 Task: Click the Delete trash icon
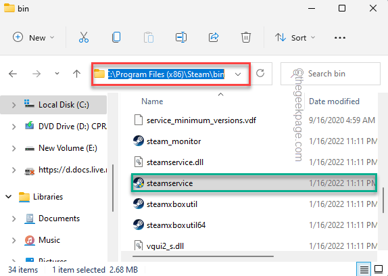246,38
